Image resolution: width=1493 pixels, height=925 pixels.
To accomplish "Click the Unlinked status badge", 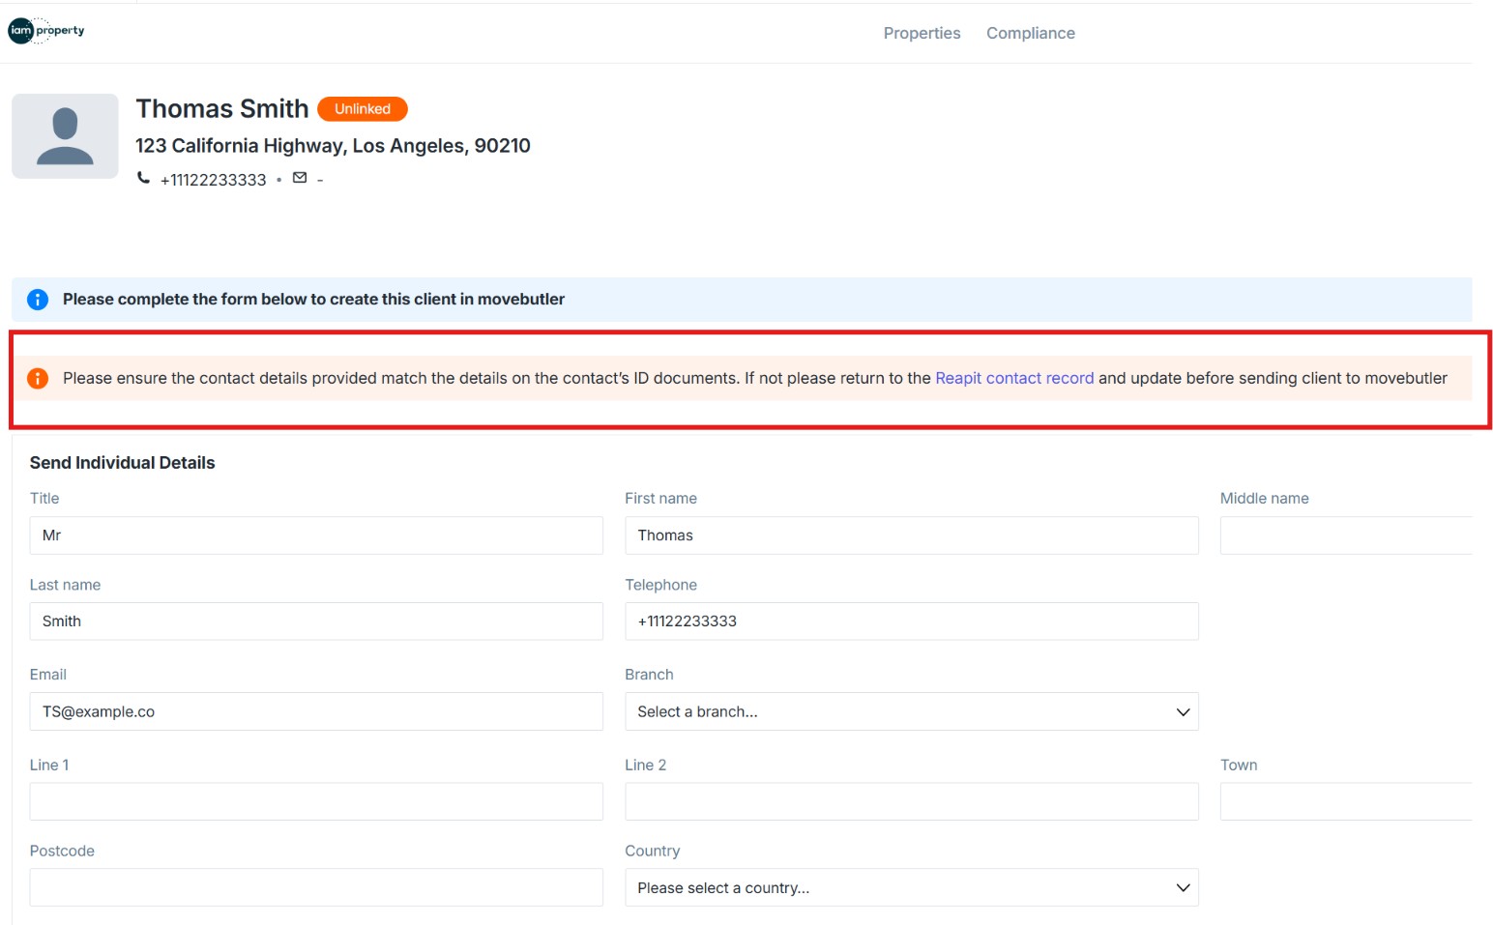I will 362,109.
